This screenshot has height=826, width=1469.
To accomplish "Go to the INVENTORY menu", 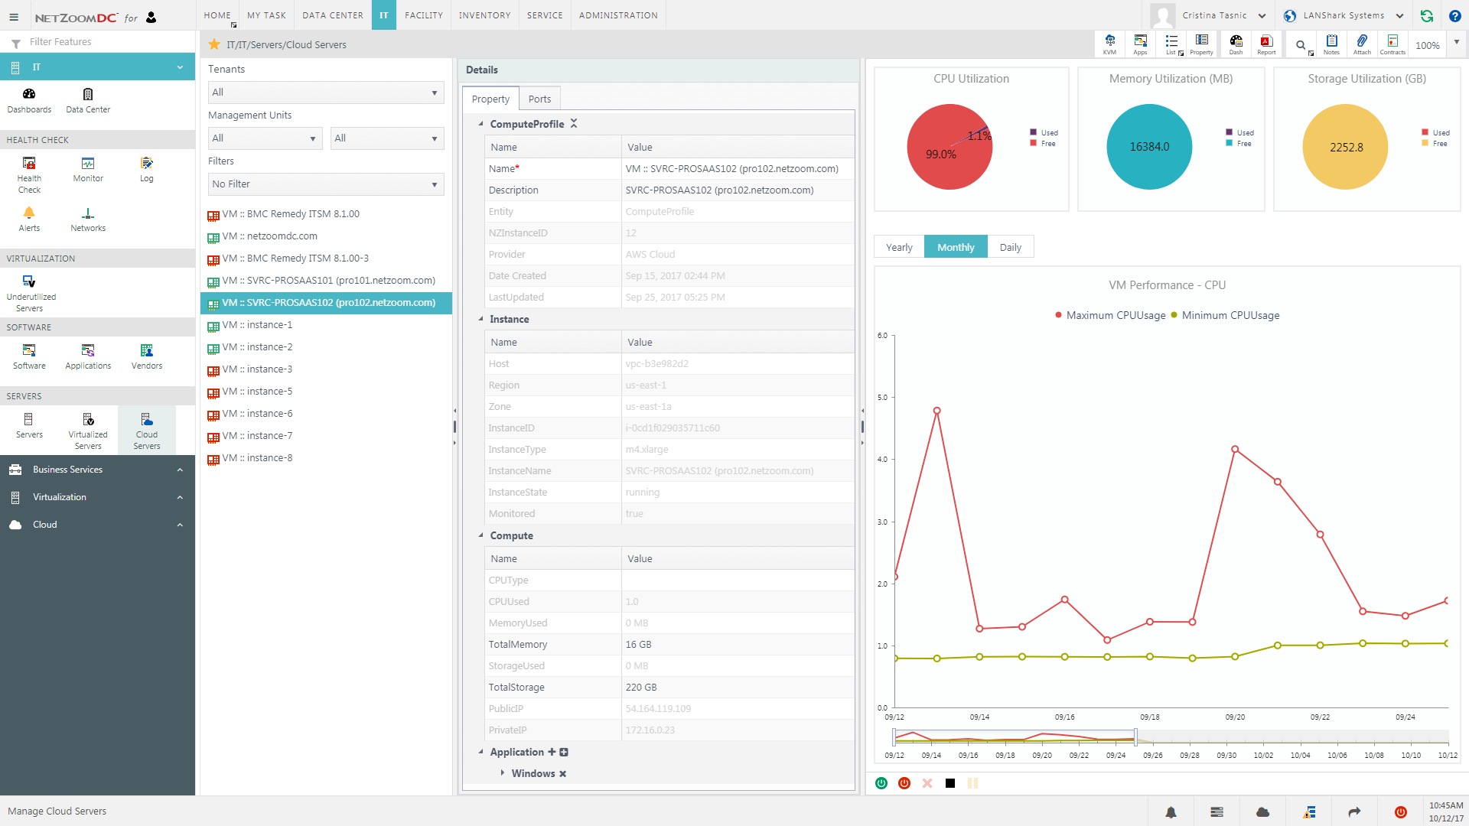I will [x=484, y=15].
